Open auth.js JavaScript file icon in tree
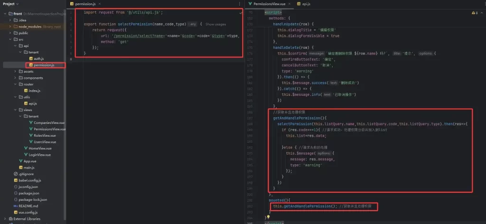 pos(31,58)
